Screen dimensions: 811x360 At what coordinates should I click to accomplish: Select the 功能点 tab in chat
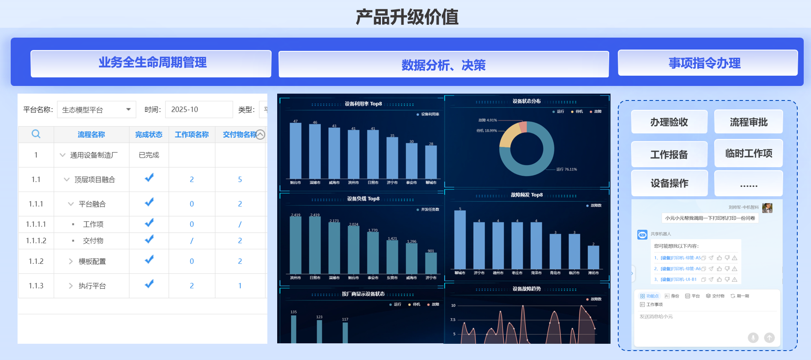[649, 296]
